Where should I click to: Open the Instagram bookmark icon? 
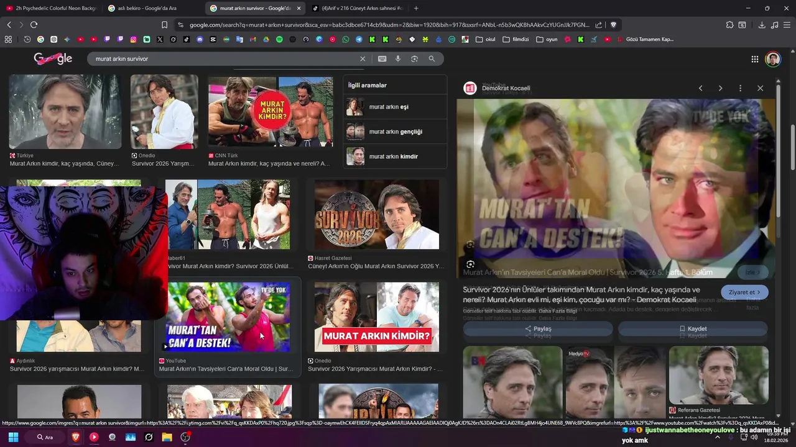[x=133, y=39]
